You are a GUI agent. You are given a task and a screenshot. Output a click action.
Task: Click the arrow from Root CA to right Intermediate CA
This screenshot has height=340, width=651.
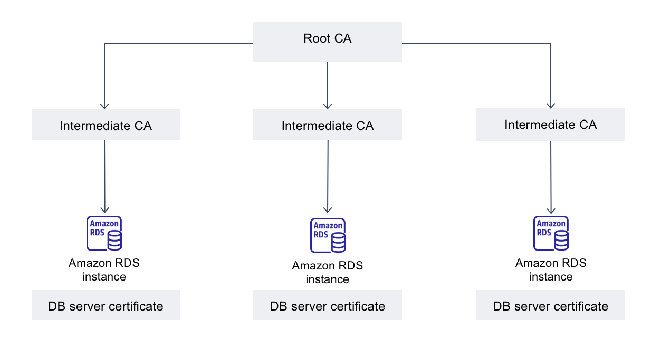coord(551,74)
